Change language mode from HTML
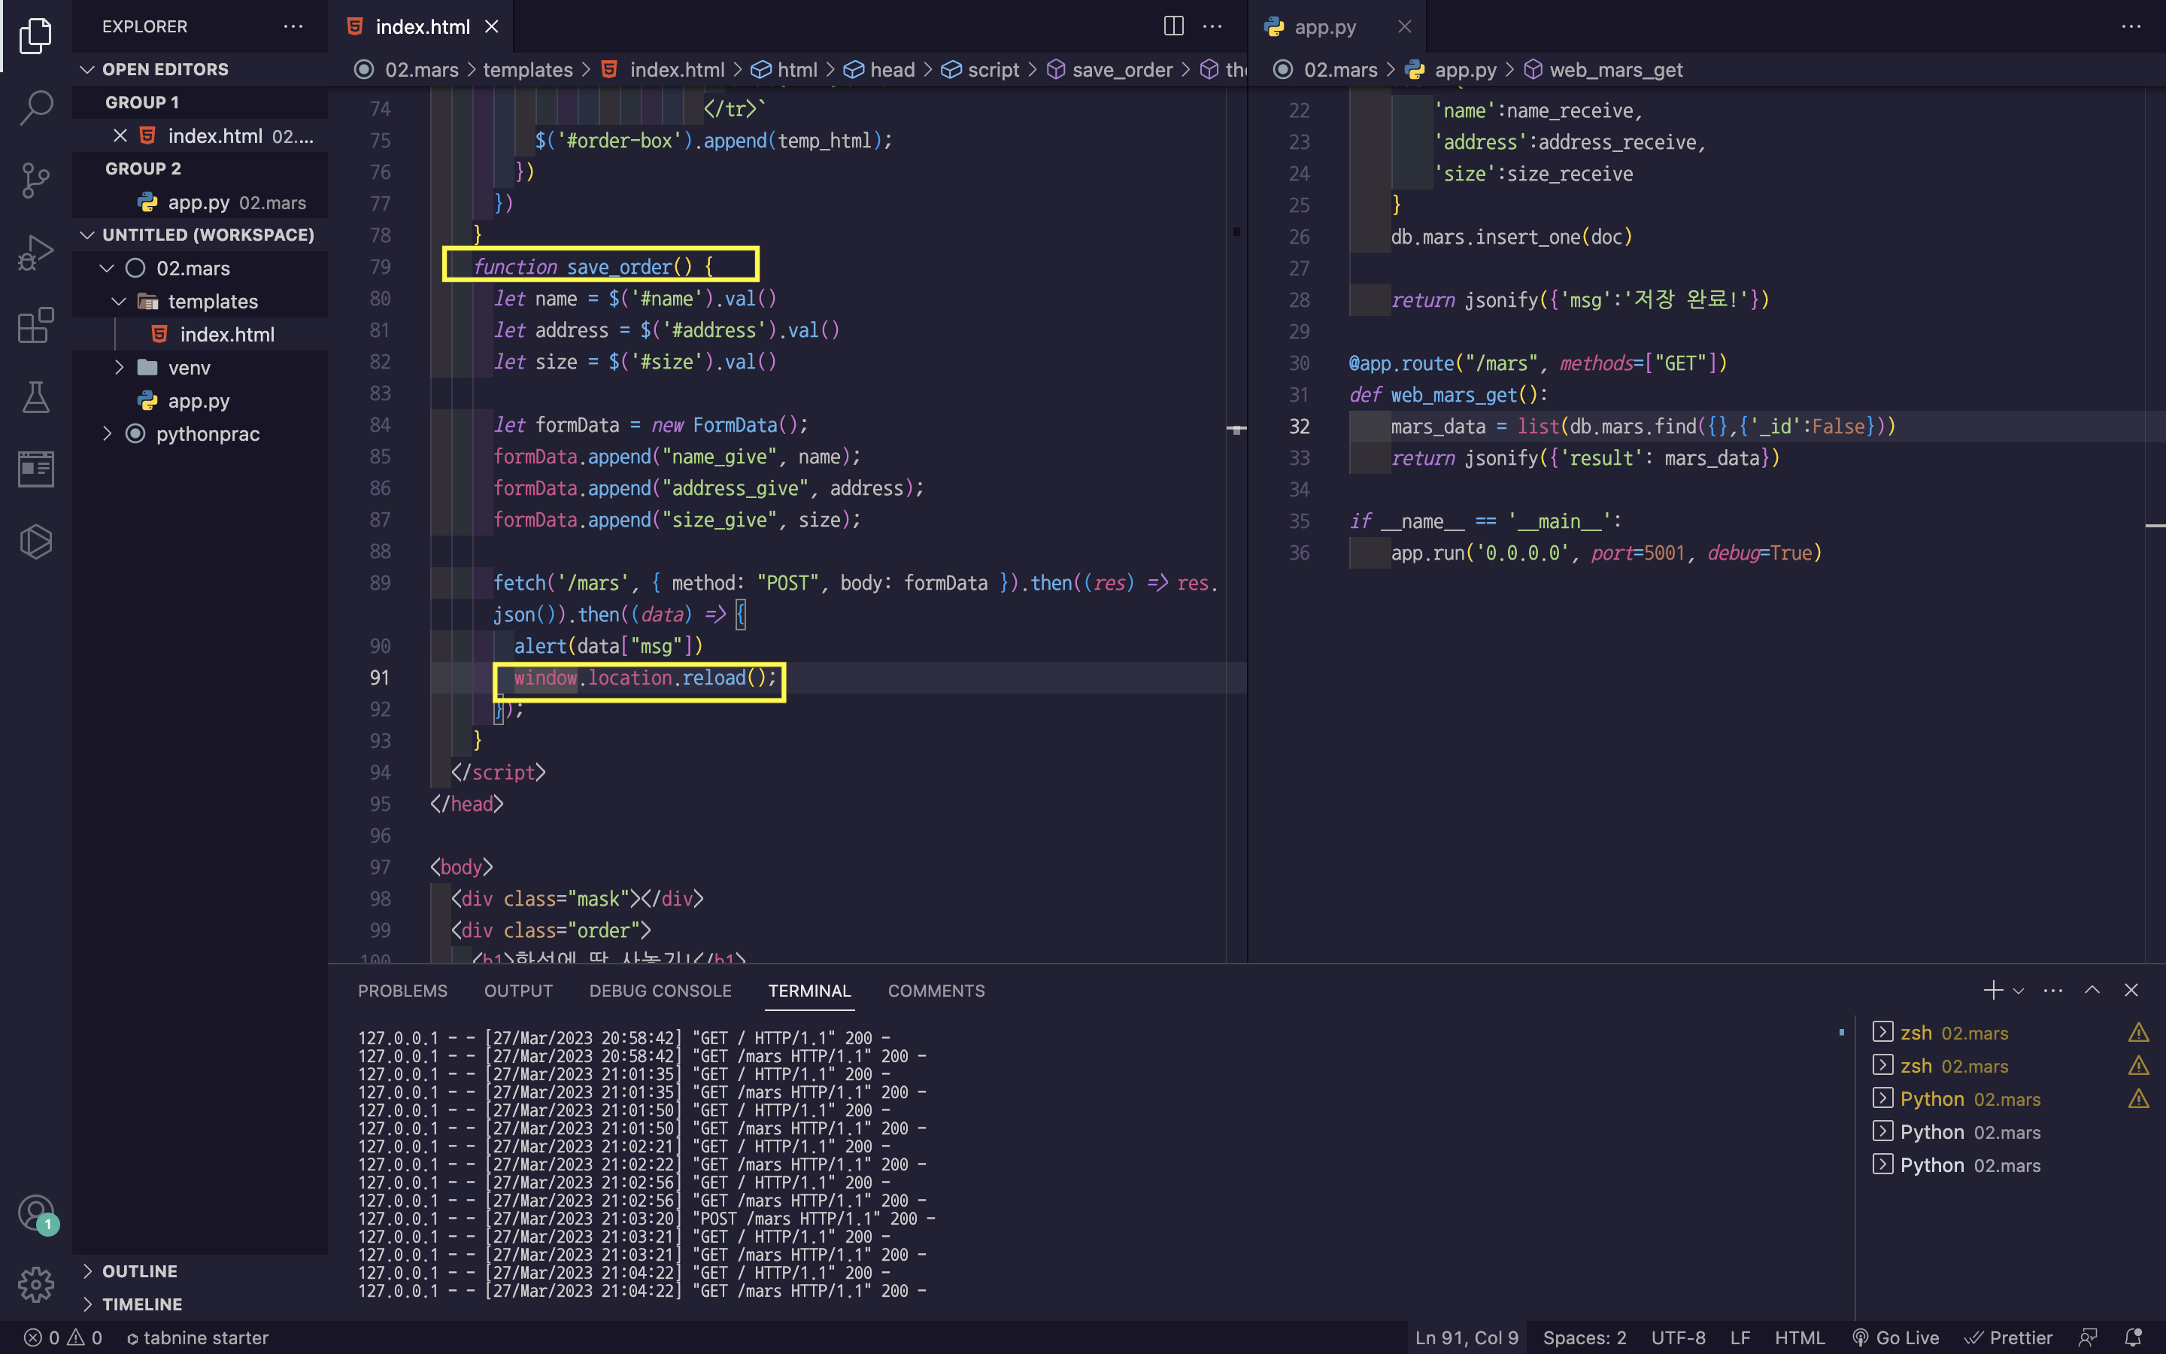 (1799, 1337)
